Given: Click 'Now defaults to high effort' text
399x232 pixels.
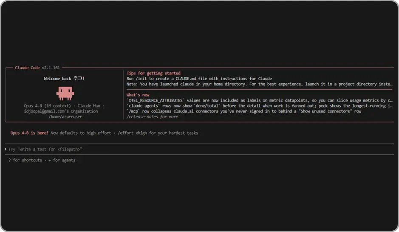Looking at the screenshot, I should [x=81, y=133].
